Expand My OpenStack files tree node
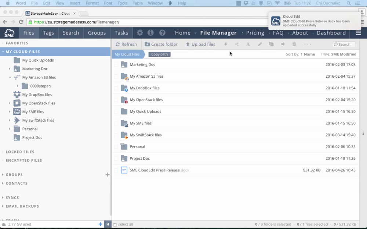 tap(10, 103)
